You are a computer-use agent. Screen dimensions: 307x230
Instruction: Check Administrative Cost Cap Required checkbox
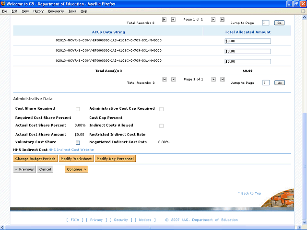pos(161,109)
